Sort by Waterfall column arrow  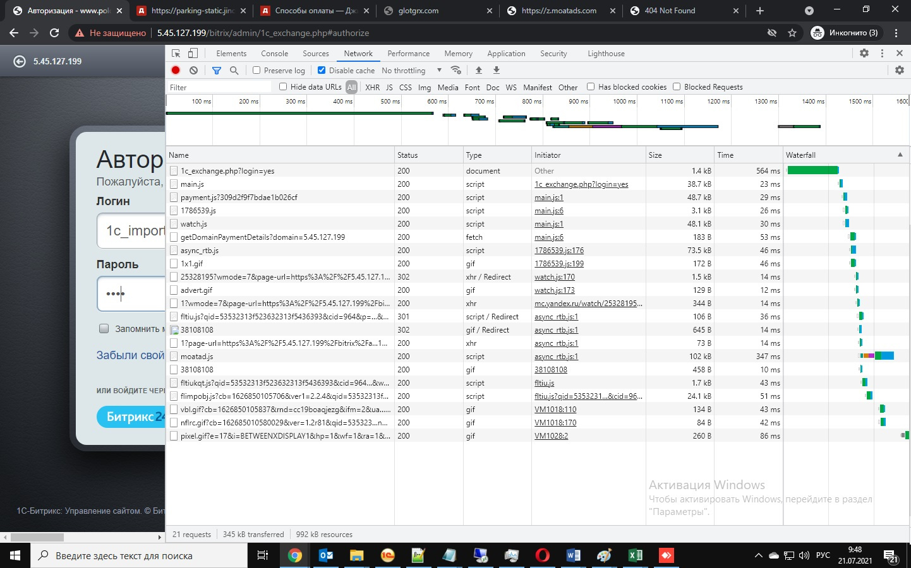click(x=900, y=155)
